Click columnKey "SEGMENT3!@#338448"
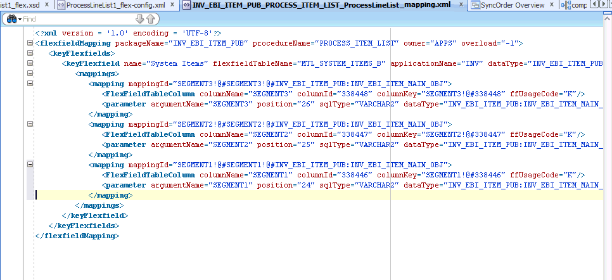This screenshot has height=280, width=612. click(x=464, y=94)
